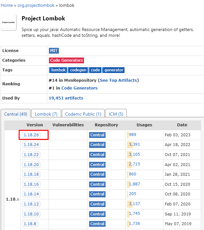Switch to the Central (49) tab

click(16, 114)
